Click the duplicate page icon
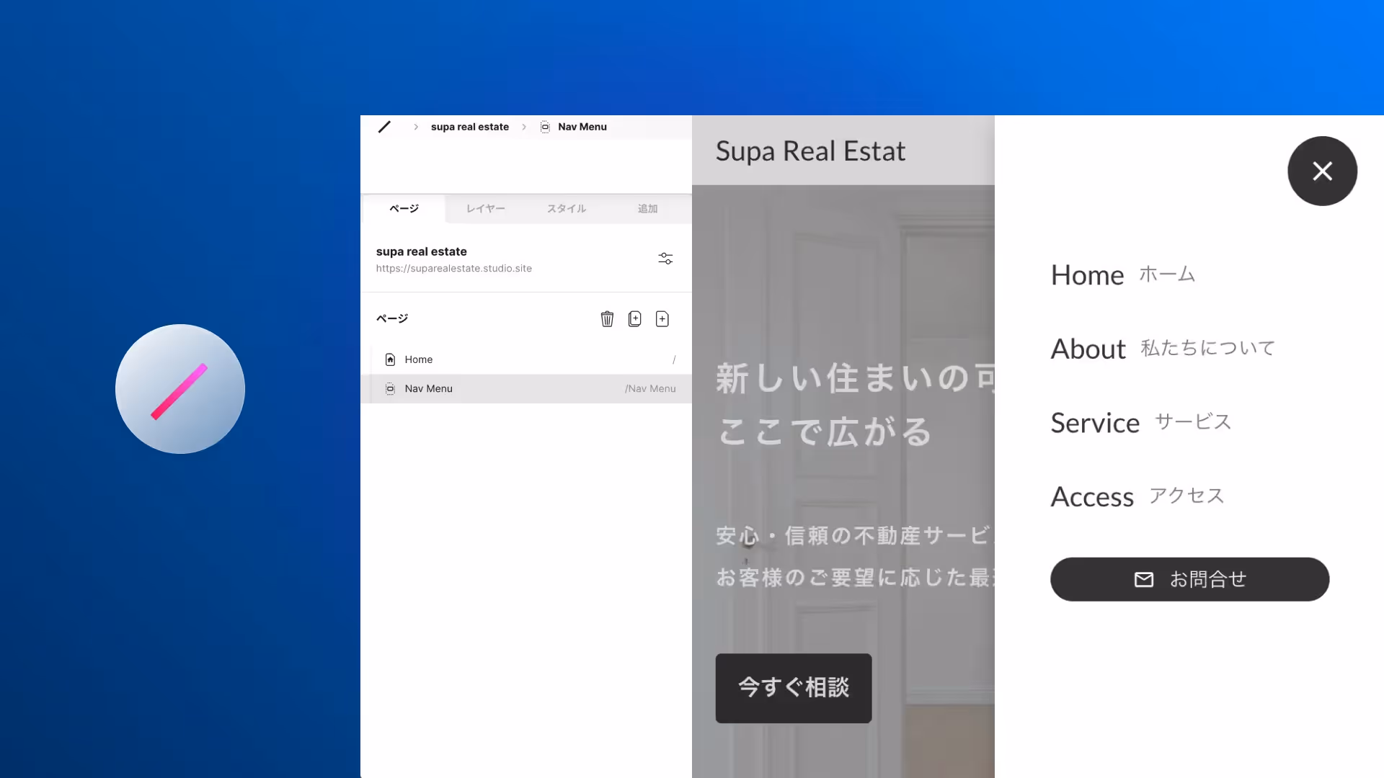The width and height of the screenshot is (1384, 778). pyautogui.click(x=634, y=319)
